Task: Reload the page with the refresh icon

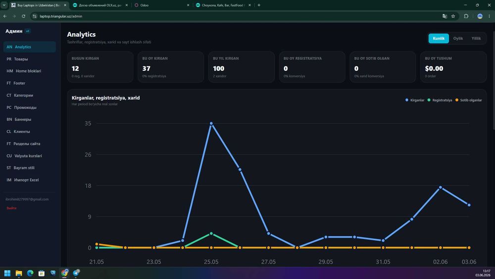Action: coord(23,16)
